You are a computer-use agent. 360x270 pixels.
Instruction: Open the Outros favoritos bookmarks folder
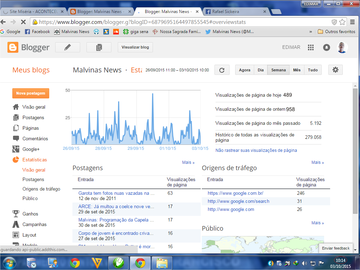(x=336, y=32)
